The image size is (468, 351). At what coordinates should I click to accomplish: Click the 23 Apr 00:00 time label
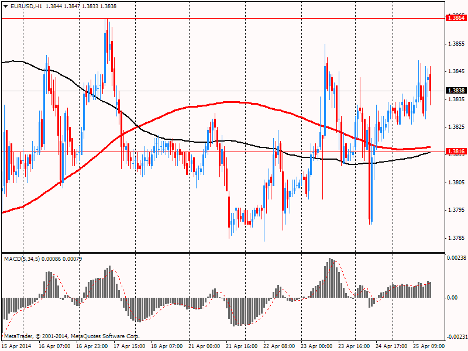[x=318, y=346]
